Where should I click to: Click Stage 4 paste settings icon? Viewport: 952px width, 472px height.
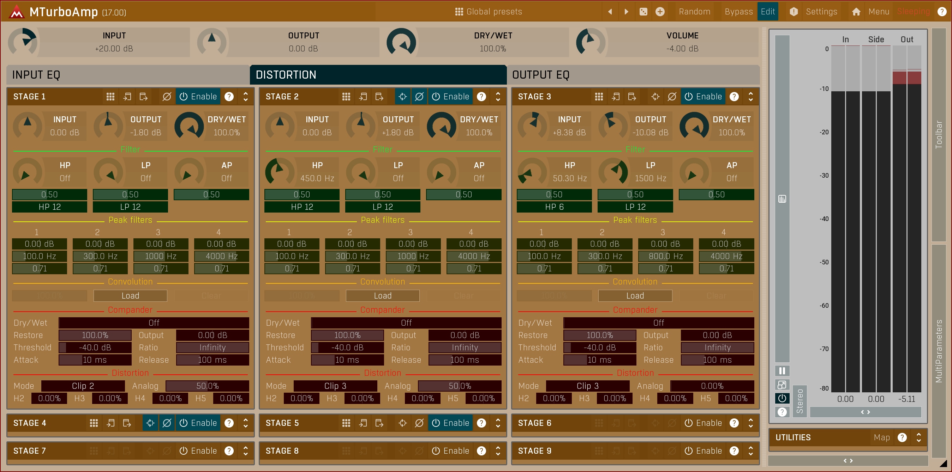pyautogui.click(x=127, y=423)
